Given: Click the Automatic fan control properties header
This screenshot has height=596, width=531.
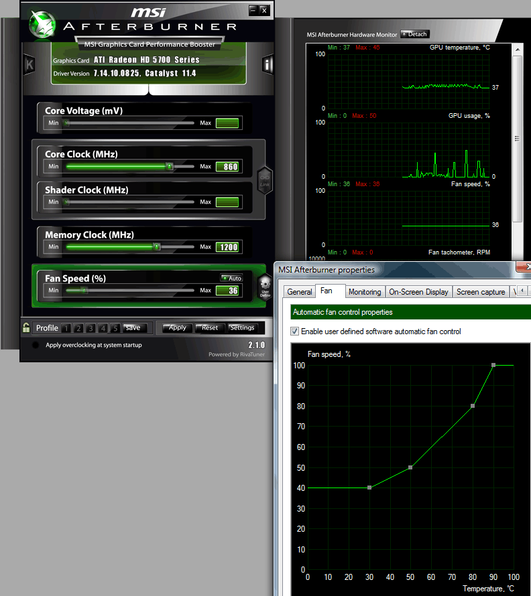Looking at the screenshot, I should tap(411, 312).
